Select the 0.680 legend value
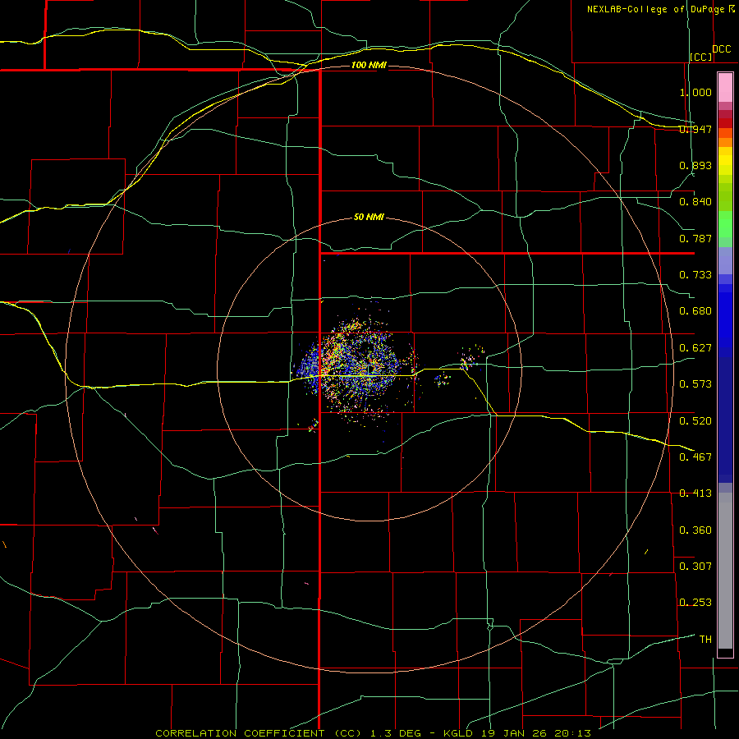Viewport: 739px width, 739px height. click(x=695, y=311)
